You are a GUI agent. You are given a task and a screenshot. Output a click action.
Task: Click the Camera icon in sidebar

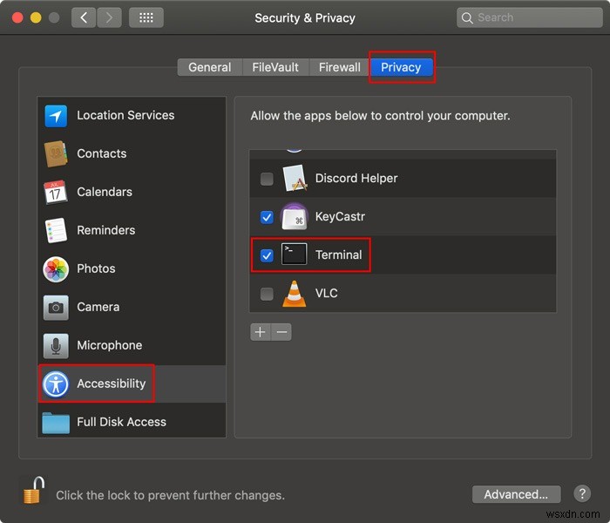[56, 308]
